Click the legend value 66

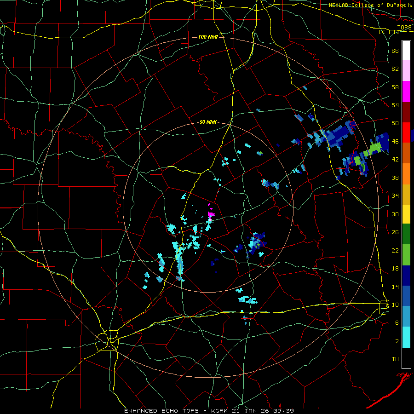(395, 51)
